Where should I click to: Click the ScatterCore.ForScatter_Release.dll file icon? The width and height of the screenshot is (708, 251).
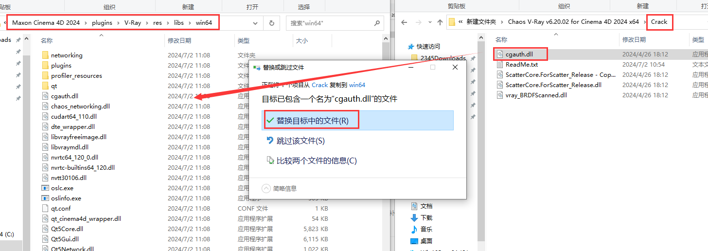(x=499, y=85)
